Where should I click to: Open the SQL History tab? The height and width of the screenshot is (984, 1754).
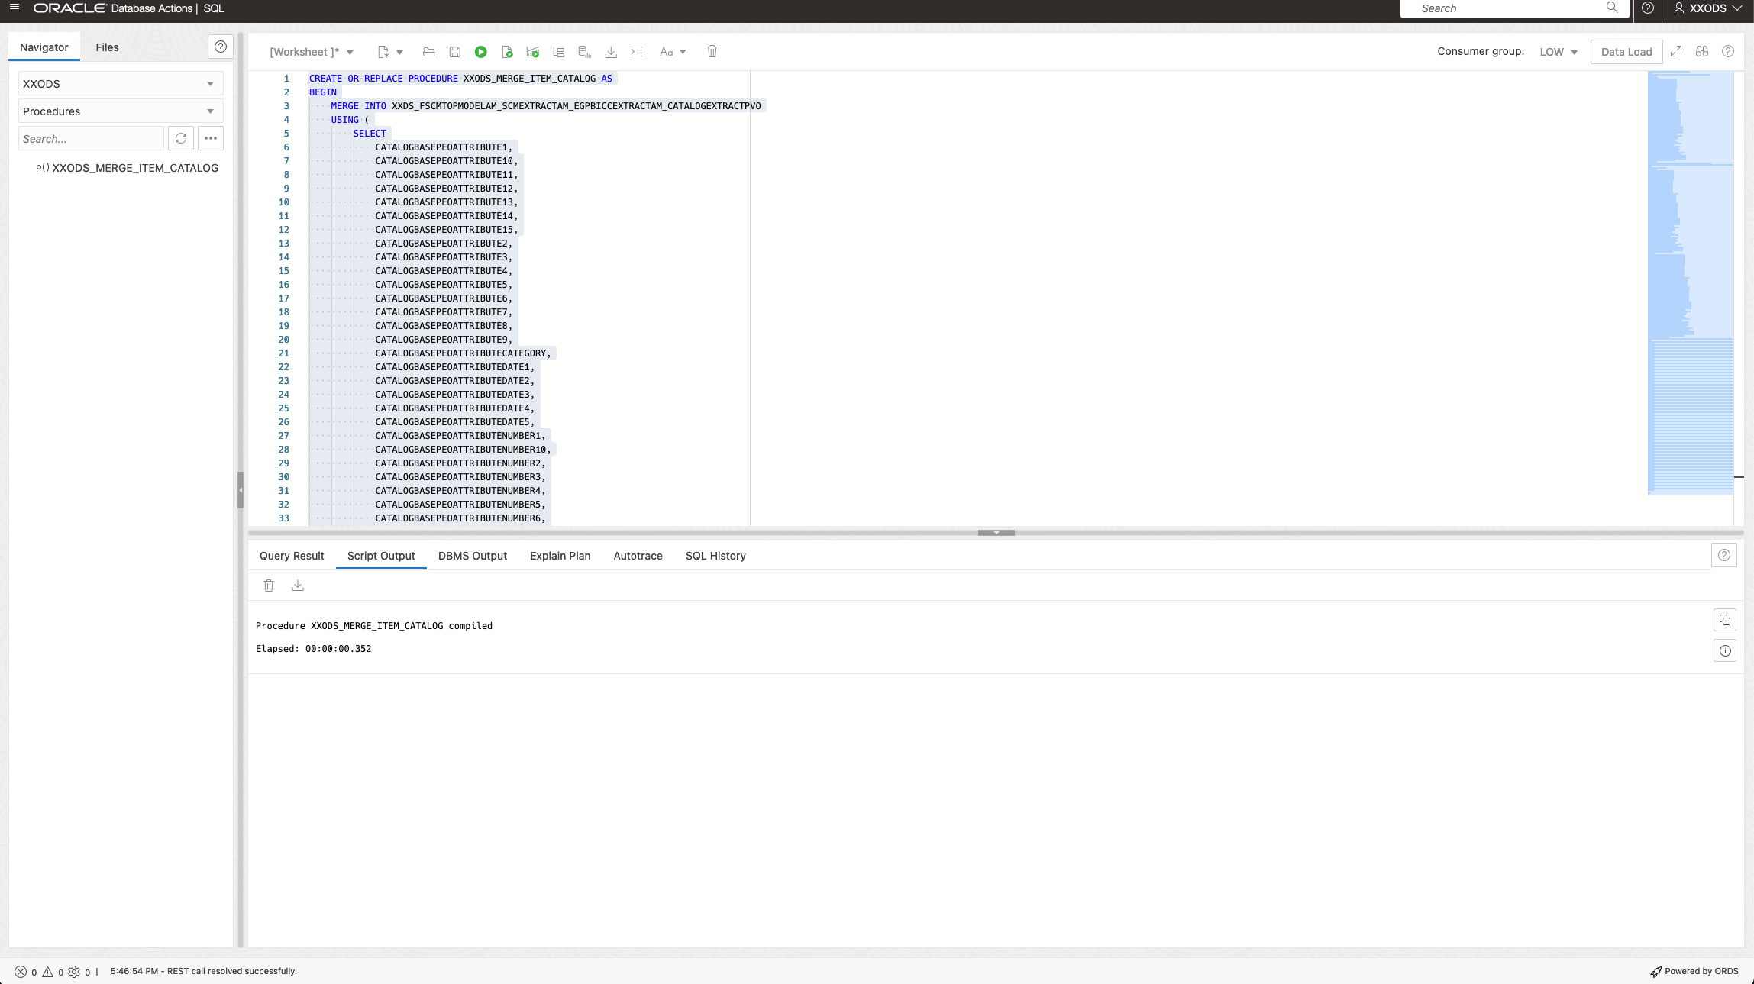pyautogui.click(x=715, y=556)
